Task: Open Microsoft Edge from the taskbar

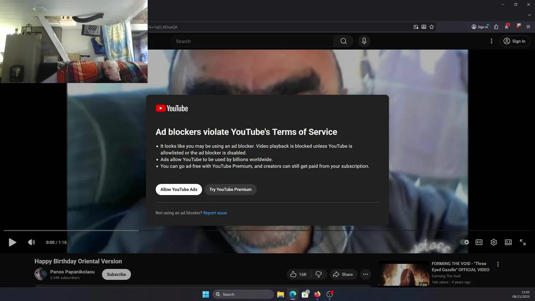Action: tap(293, 294)
